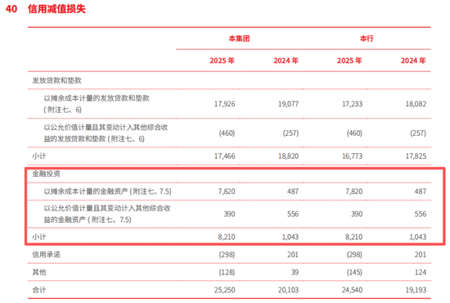
Task: Click "390" in 本行 2025 column
Action: 357,214
